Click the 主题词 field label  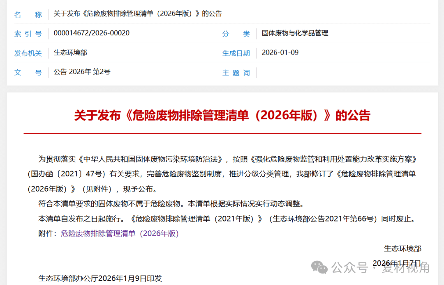[x=236, y=73]
